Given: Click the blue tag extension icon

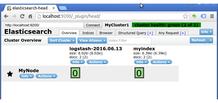Looking at the screenshot, I should [203, 16].
